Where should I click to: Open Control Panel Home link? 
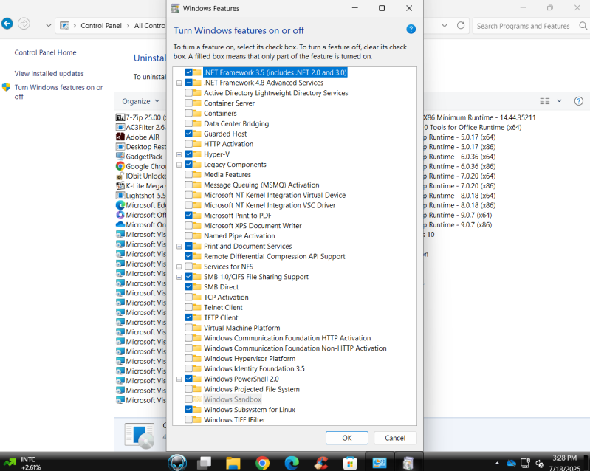pyautogui.click(x=45, y=52)
